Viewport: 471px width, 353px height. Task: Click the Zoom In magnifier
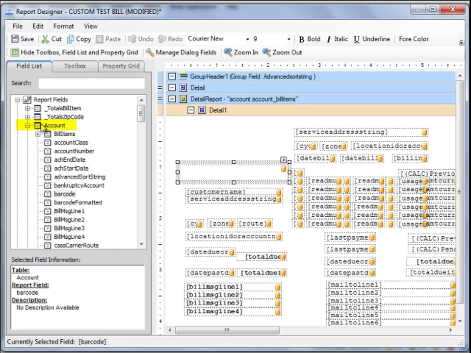click(x=228, y=52)
